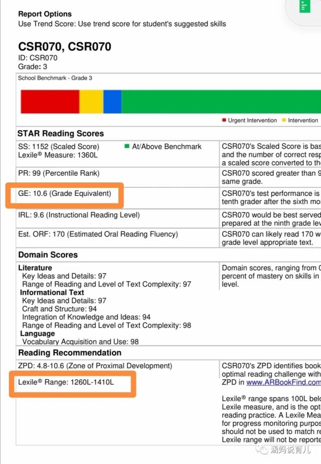The width and height of the screenshot is (321, 464).
Task: Select the 'At/Above Benchmark' label text
Action: [167, 146]
